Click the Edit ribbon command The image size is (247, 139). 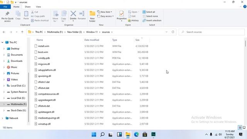[x=132, y=16]
